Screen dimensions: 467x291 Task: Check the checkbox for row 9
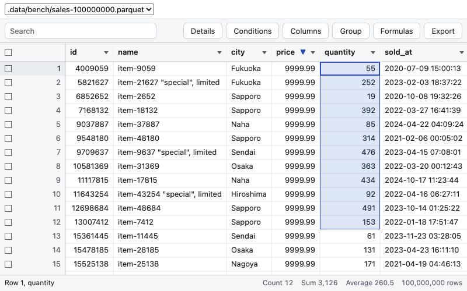point(8,180)
